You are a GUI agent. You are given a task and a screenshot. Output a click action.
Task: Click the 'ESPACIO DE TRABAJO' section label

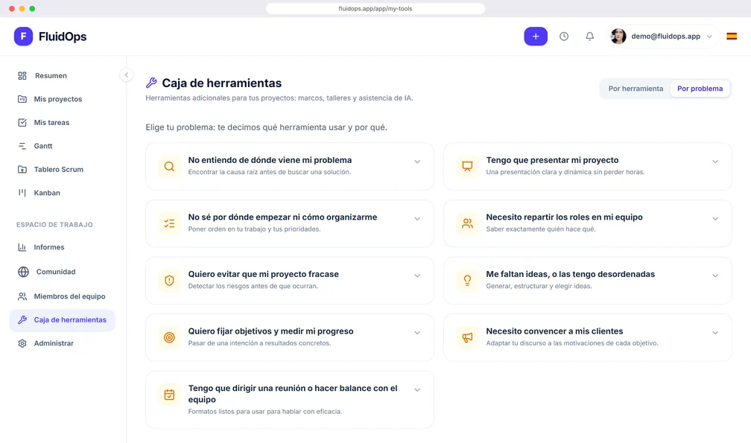[x=54, y=224]
